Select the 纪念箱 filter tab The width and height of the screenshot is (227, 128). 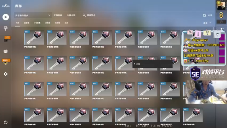(x=57, y=23)
